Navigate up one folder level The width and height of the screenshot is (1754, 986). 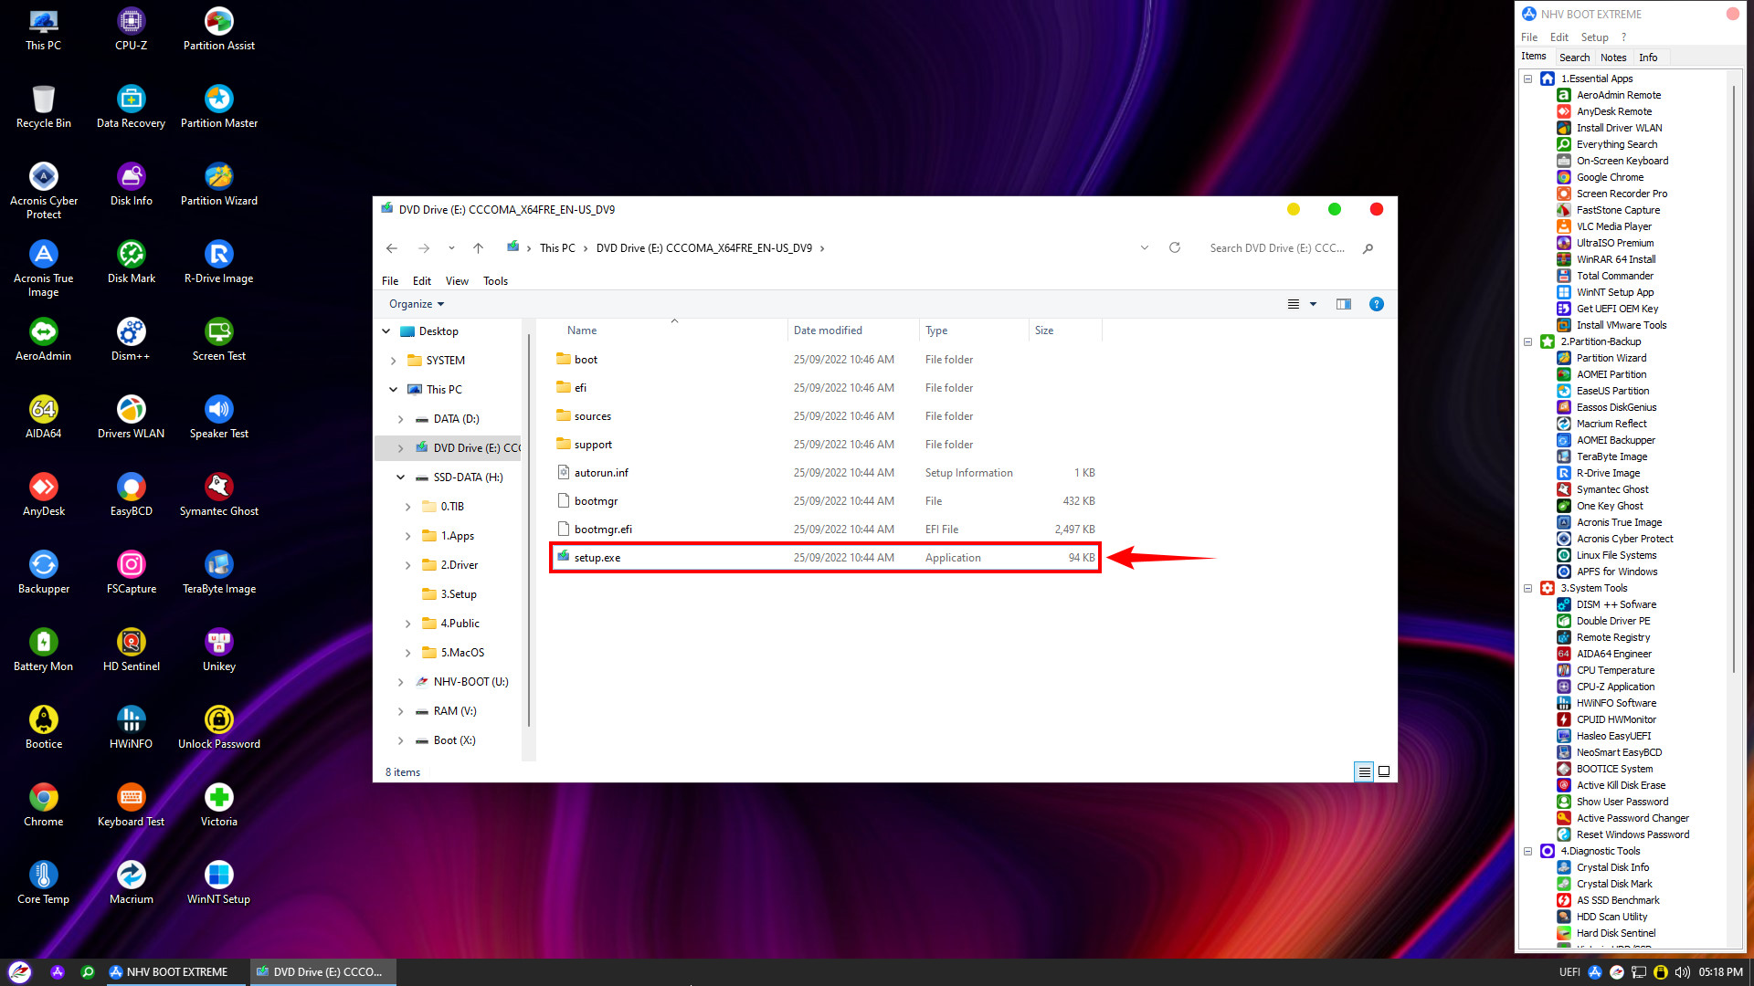click(478, 247)
